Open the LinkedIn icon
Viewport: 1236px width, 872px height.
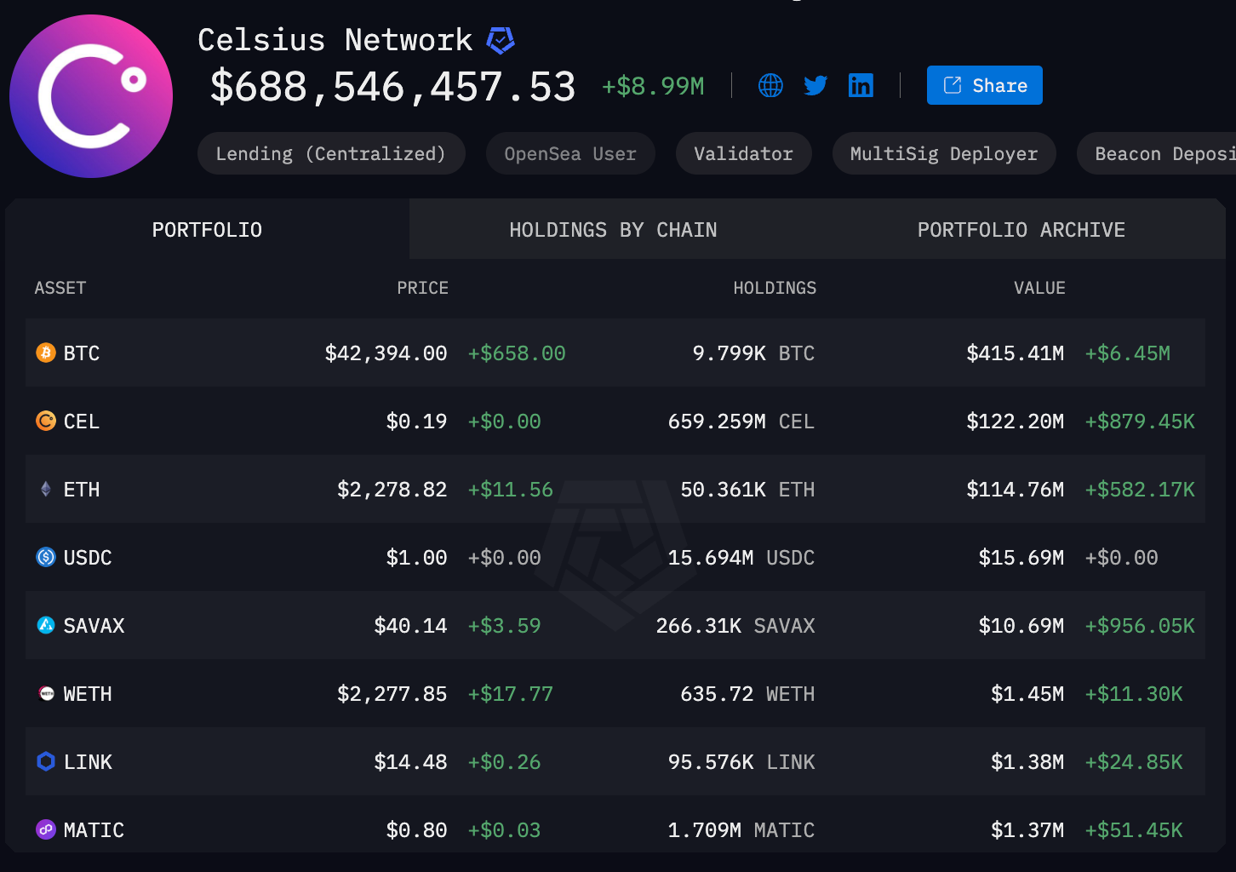tap(861, 85)
